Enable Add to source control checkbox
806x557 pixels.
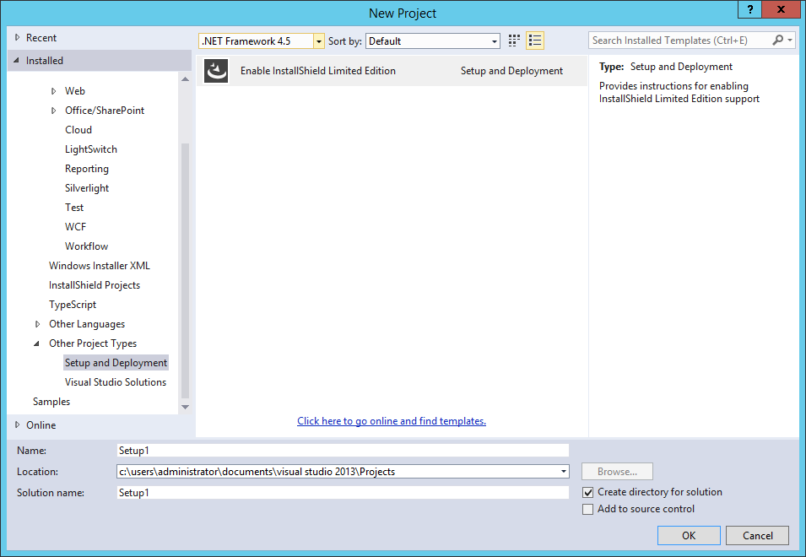click(x=587, y=509)
